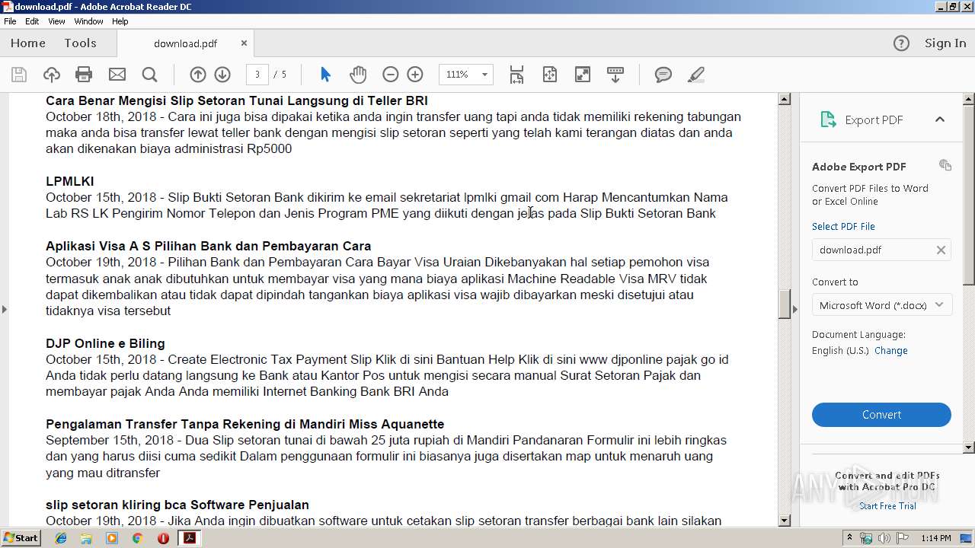Close the download.pdf tab
Screen dimensions: 975x548
pyautogui.click(x=244, y=43)
